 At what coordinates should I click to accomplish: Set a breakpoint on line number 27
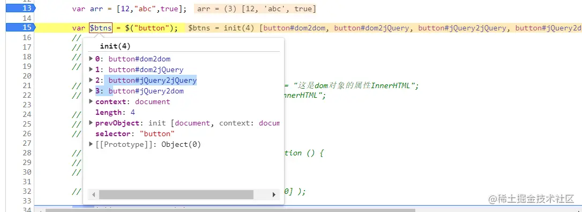[27, 143]
